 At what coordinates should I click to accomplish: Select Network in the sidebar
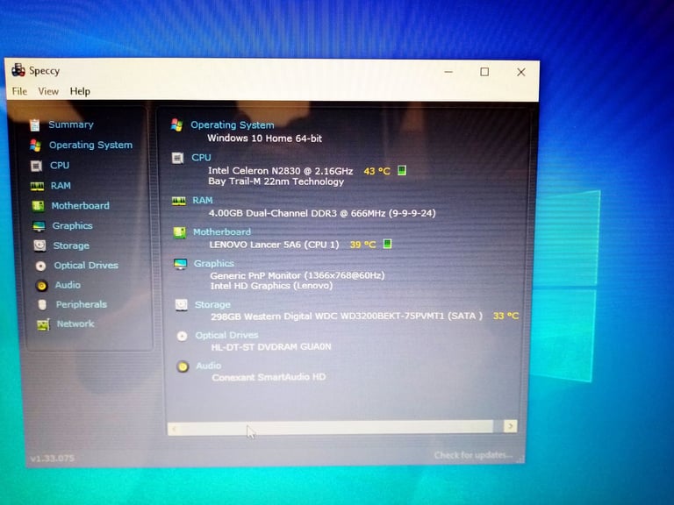coord(75,324)
